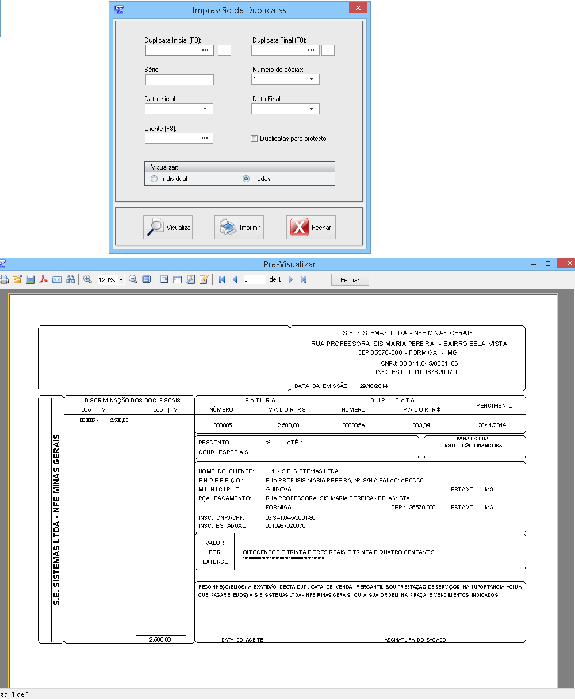Viewport: 575px width, 699px height.
Task: Select the Individual radio option
Action: click(154, 179)
